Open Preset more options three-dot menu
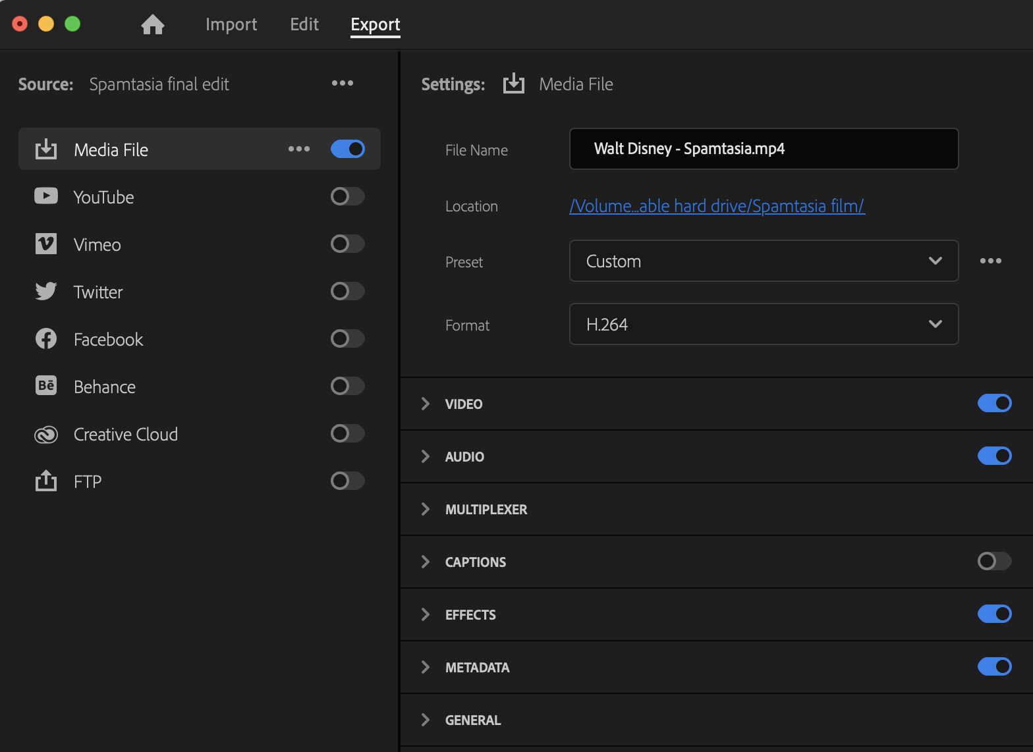This screenshot has width=1033, height=752. [991, 261]
